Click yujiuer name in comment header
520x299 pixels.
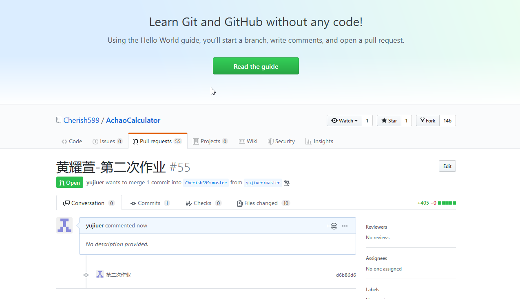pyautogui.click(x=95, y=225)
